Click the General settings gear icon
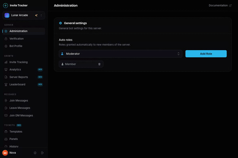The height and width of the screenshot is (158, 238). pos(60,23)
